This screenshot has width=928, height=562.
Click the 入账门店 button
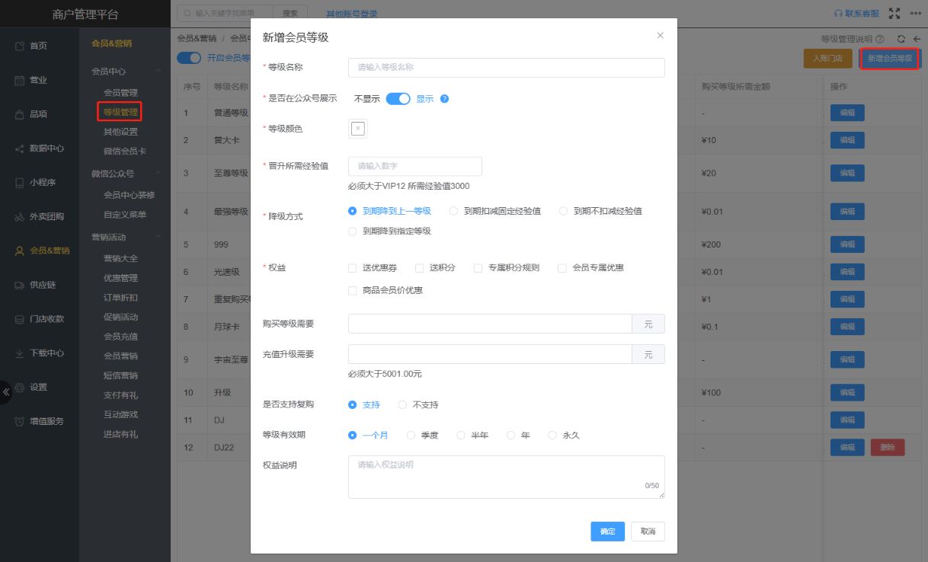click(828, 59)
